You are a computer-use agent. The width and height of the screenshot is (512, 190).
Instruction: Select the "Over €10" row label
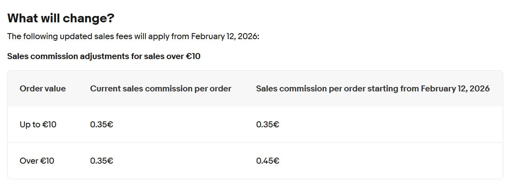[x=37, y=161]
